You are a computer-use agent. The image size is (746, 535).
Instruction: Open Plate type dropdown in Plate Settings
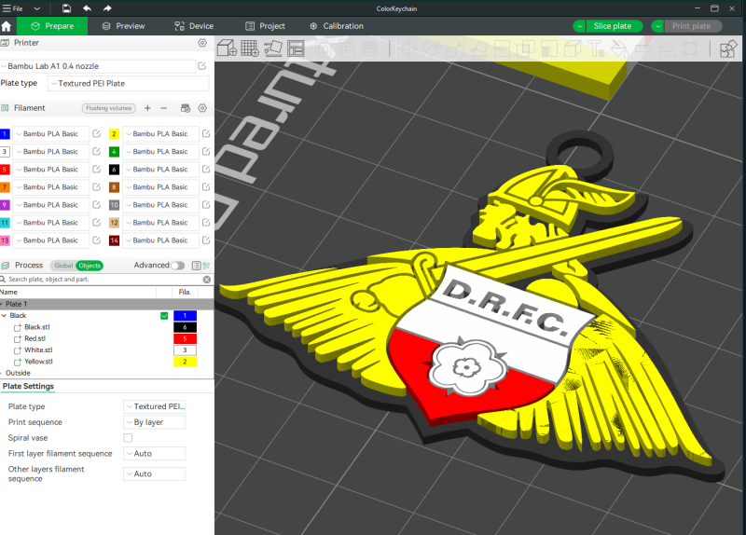point(154,406)
